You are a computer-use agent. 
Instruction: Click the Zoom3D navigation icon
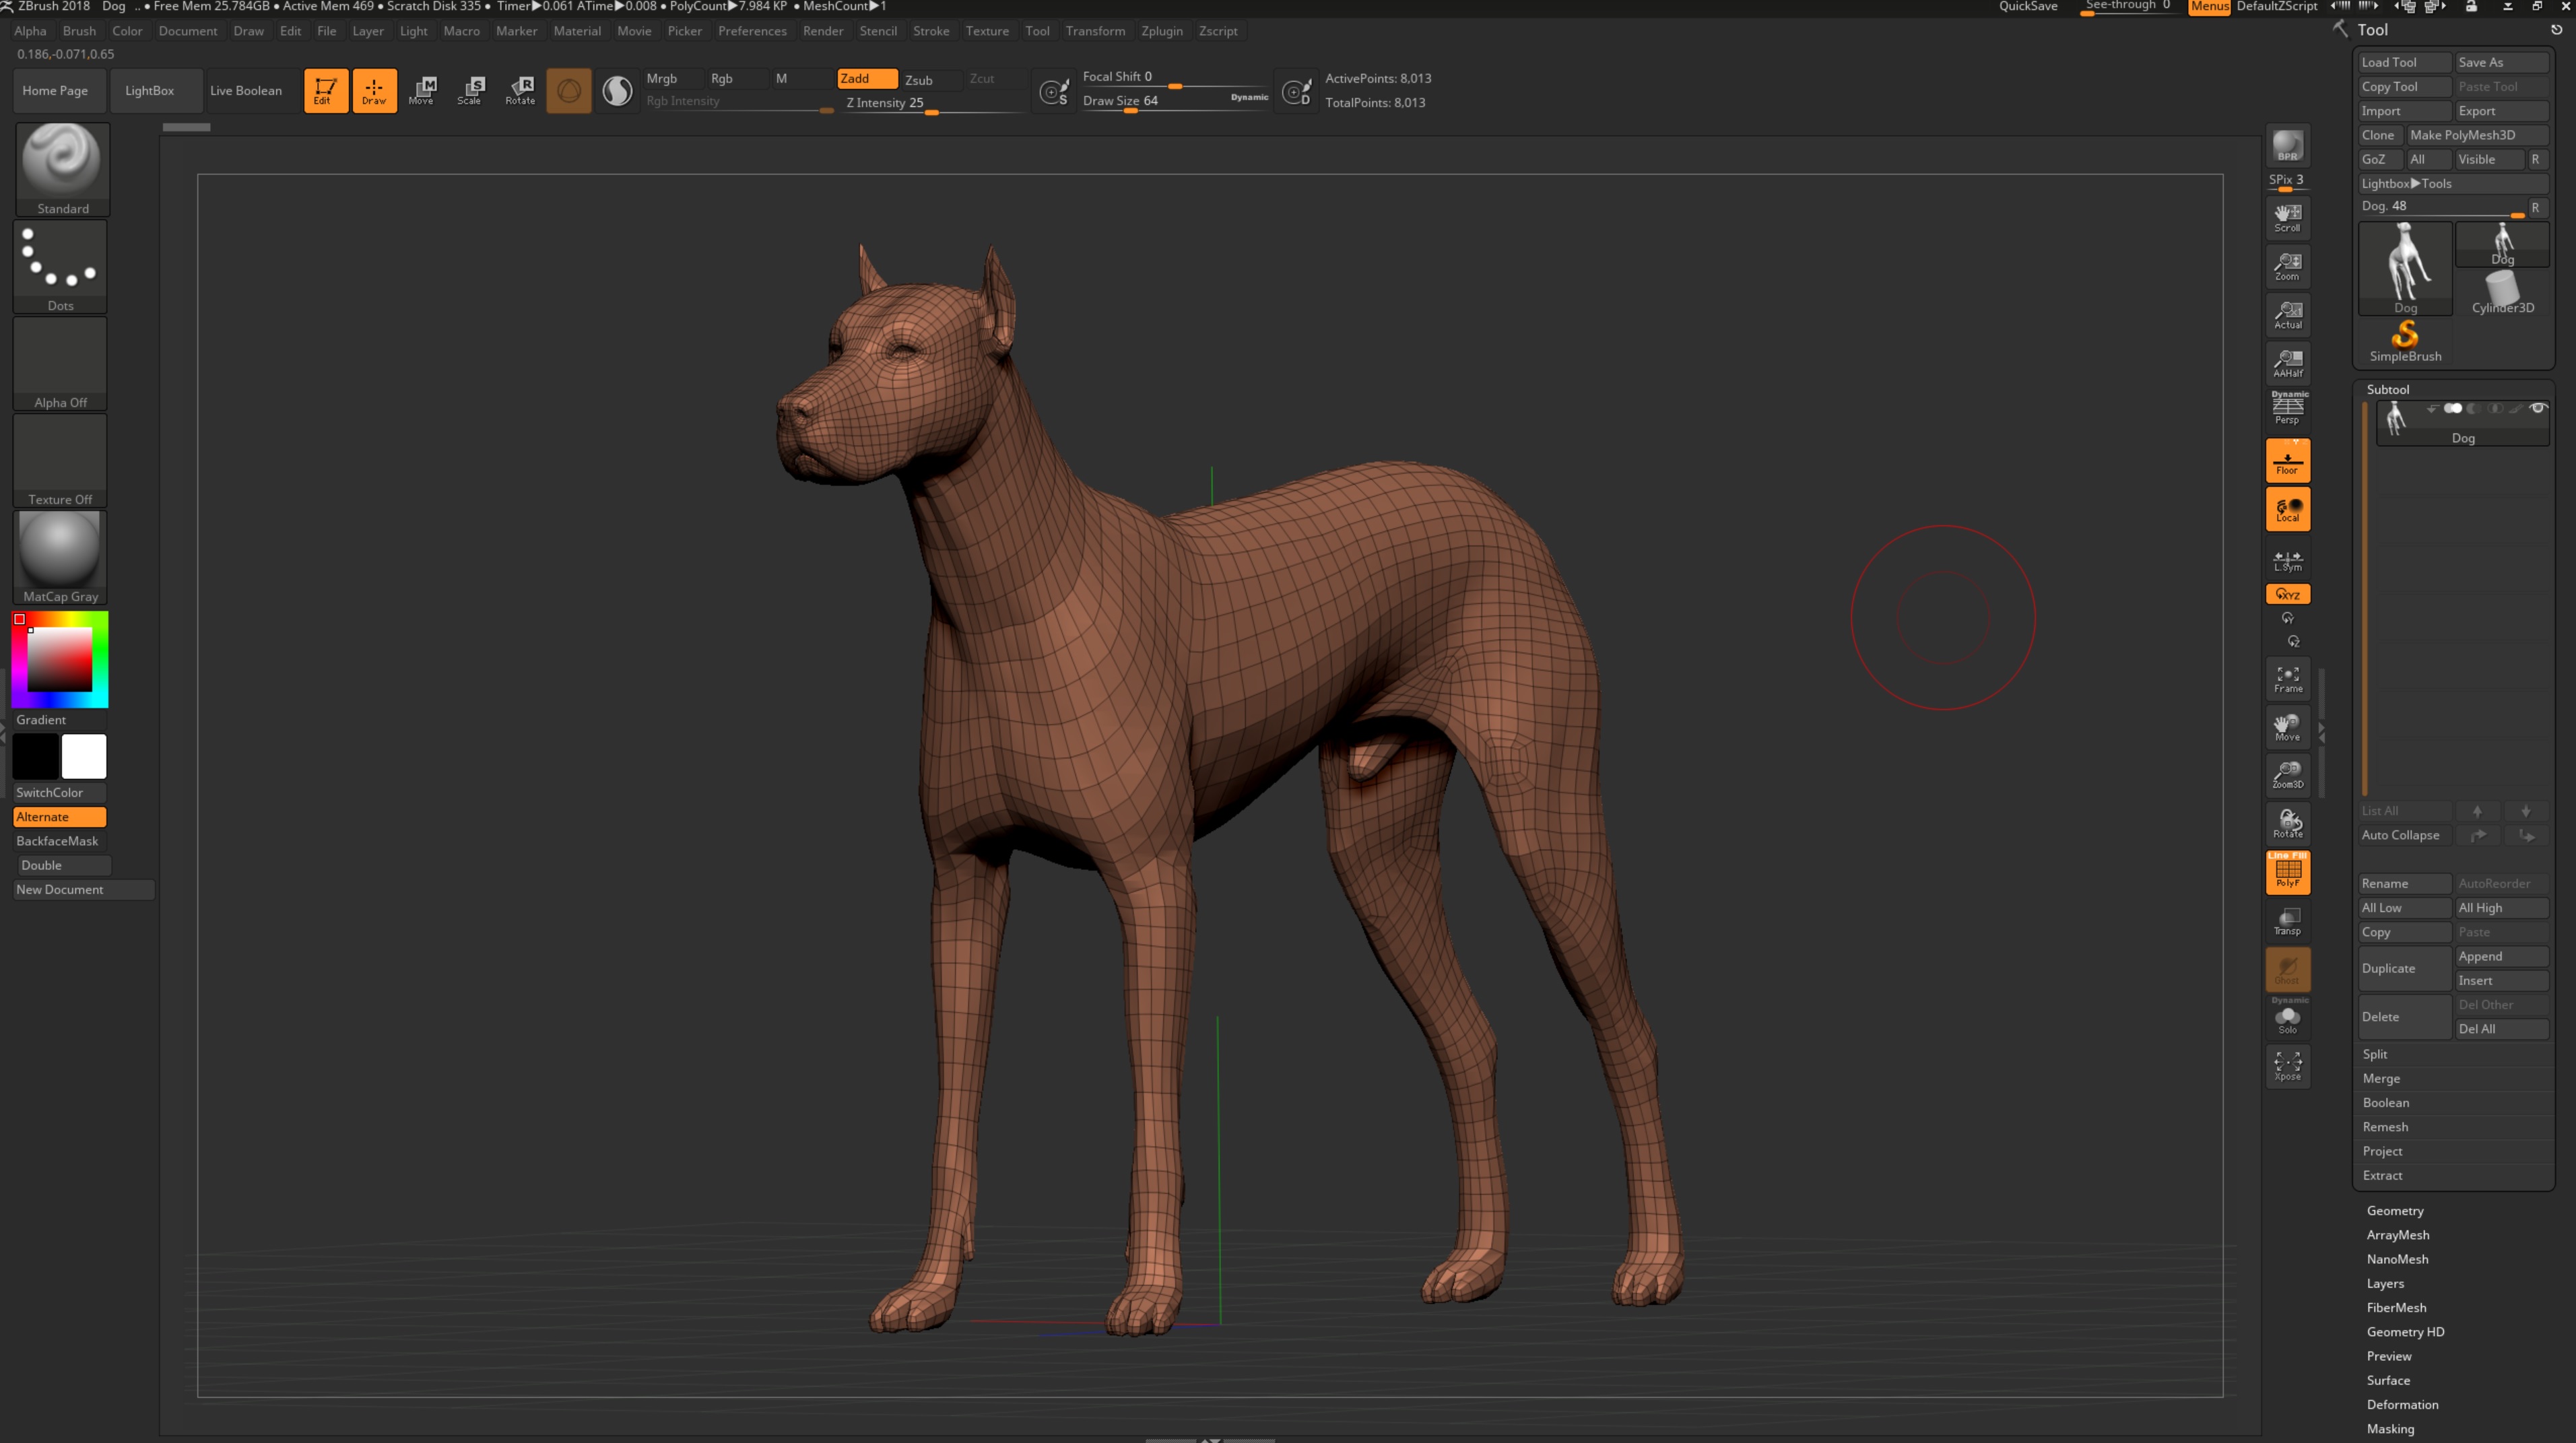click(2287, 774)
